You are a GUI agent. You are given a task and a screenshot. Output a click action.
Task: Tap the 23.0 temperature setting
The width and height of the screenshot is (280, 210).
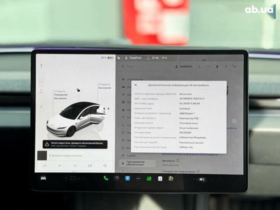(x=75, y=178)
